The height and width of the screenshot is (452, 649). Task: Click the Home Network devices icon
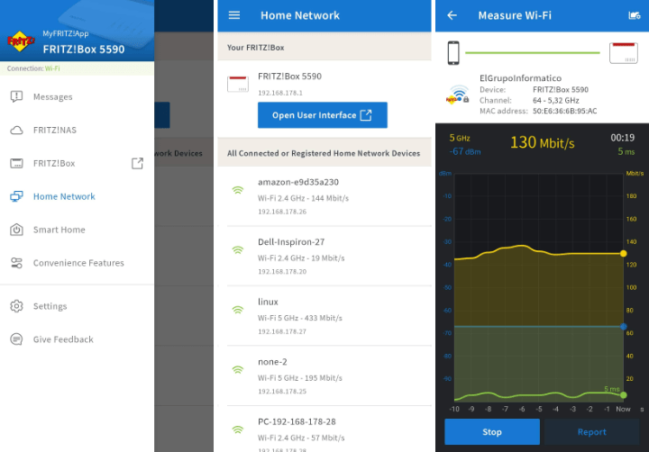coord(16,196)
